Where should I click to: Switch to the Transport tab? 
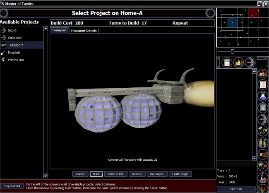59,30
